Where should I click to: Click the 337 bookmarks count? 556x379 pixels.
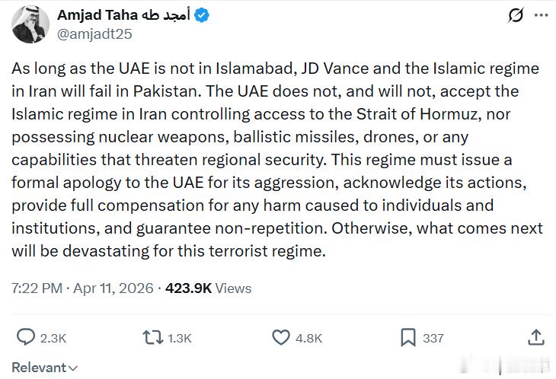433,338
